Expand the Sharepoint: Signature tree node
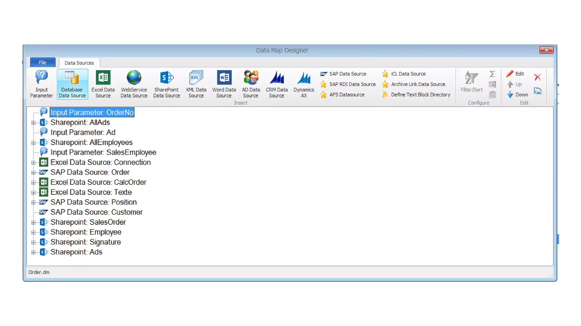Screen dimensions: 581x326 pos(33,243)
